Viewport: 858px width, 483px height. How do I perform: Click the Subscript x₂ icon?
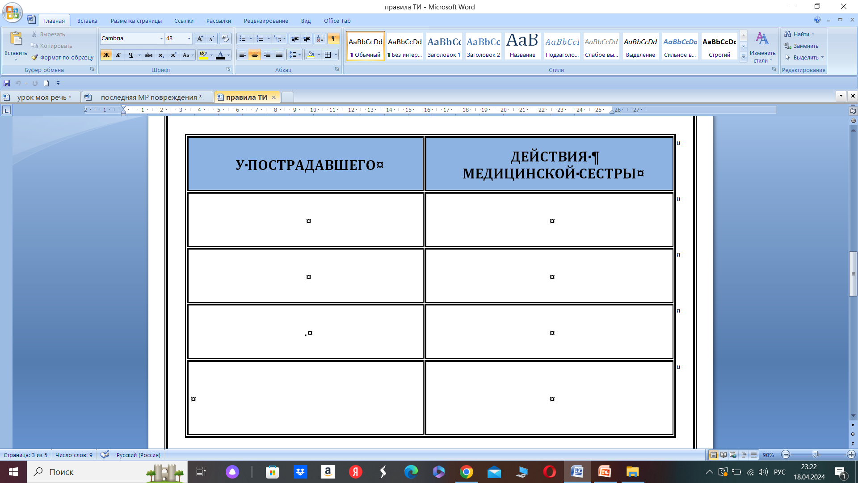pos(161,55)
